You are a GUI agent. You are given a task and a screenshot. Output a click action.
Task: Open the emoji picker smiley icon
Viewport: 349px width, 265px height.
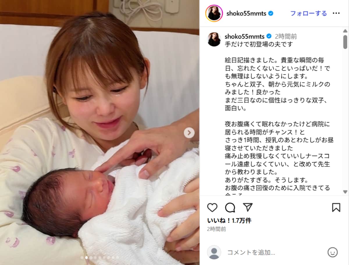(x=332, y=252)
